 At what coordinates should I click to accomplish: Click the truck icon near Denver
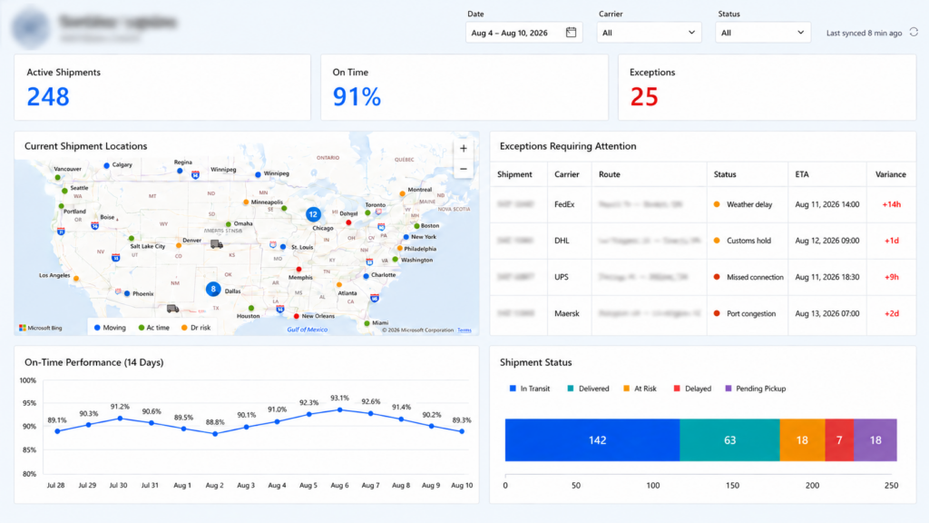216,244
